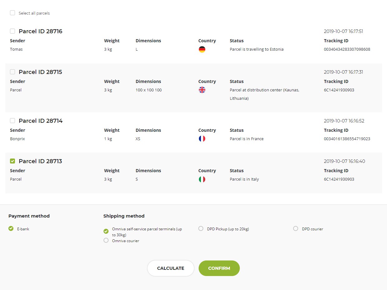Screen dimensions: 387x290
Task: Select the DPD courier shipping option
Action: [296, 229]
